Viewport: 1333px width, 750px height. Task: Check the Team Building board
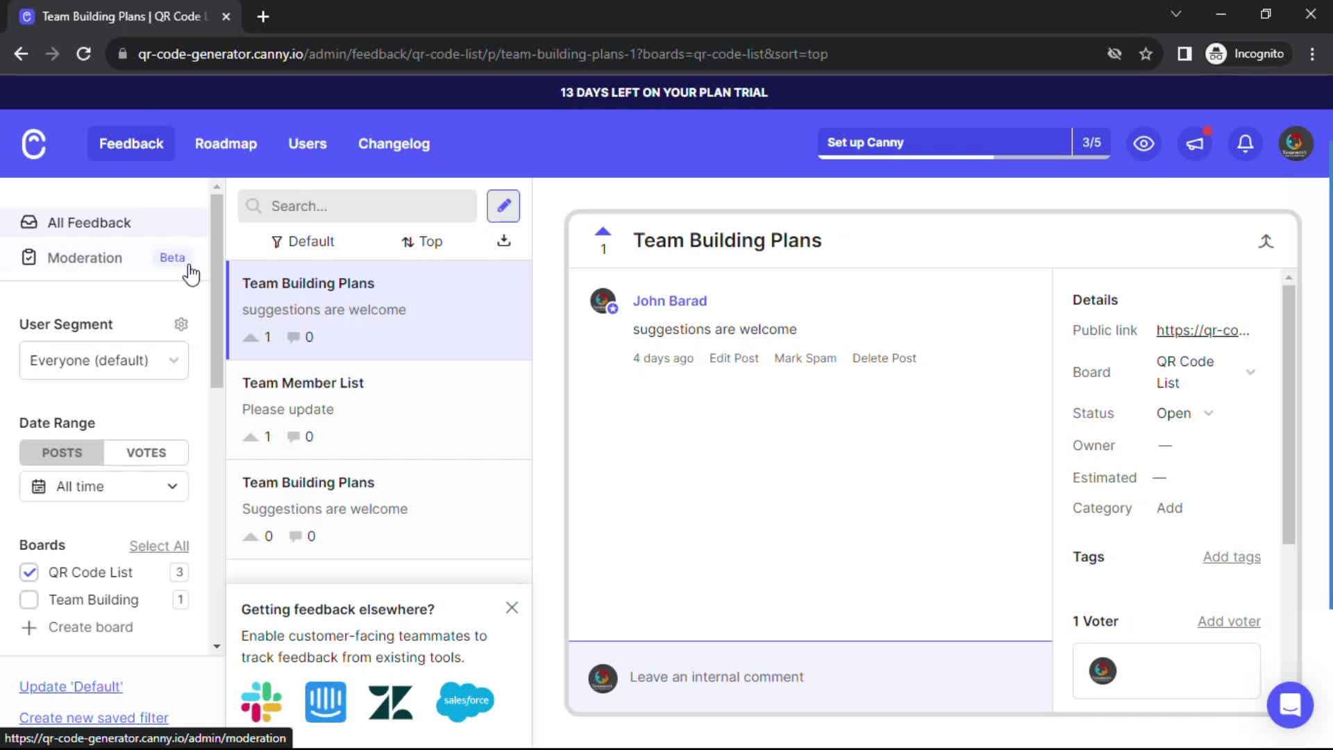[x=29, y=599]
